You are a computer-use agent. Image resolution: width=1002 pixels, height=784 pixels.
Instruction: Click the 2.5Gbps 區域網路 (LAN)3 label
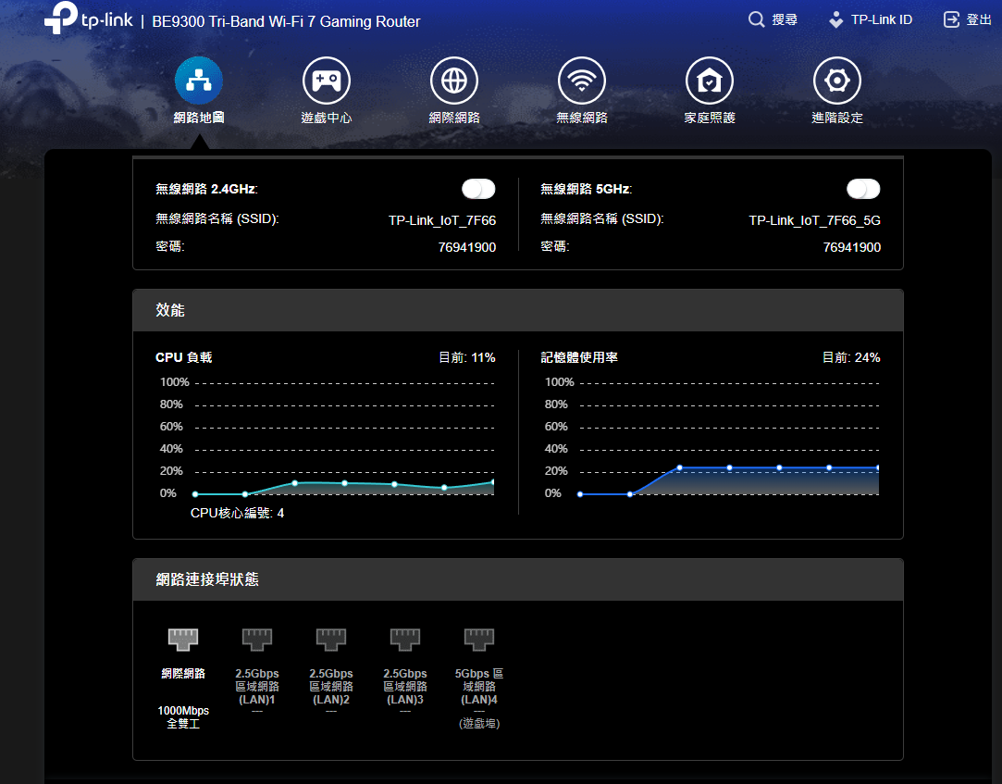point(405,687)
